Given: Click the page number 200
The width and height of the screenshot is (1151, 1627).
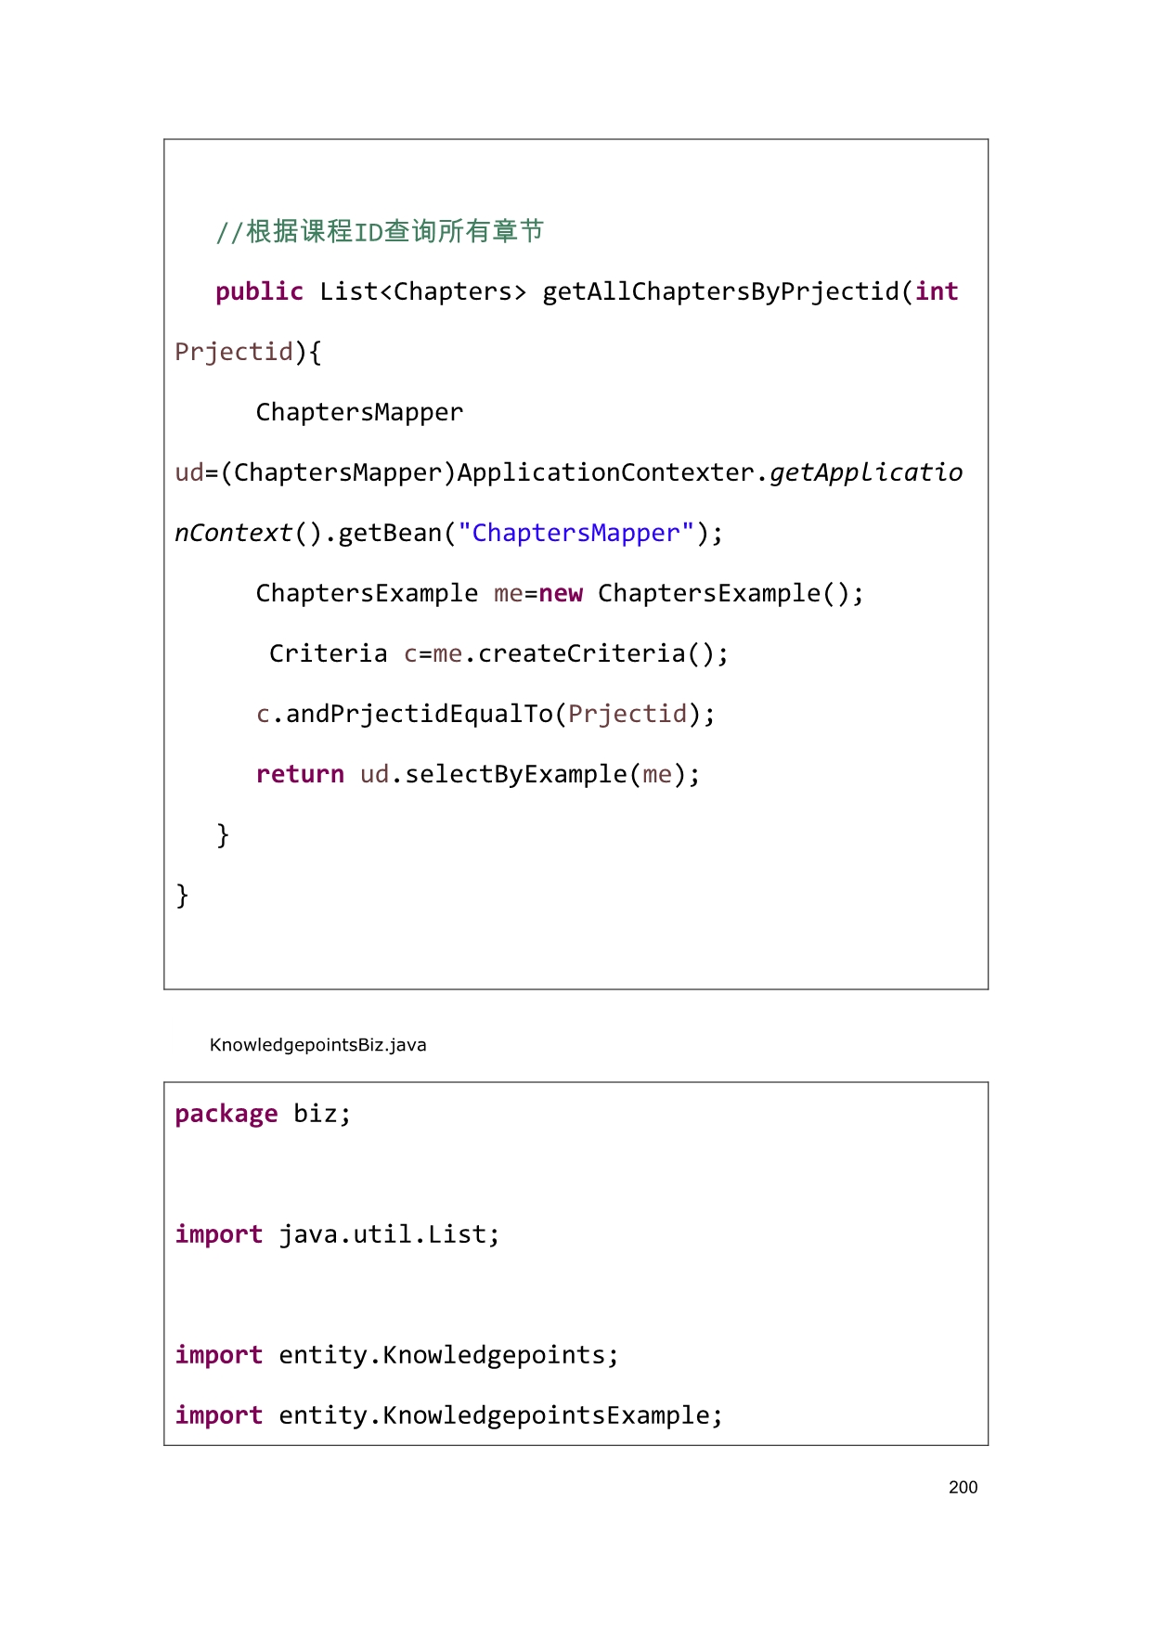Looking at the screenshot, I should 963,1487.
